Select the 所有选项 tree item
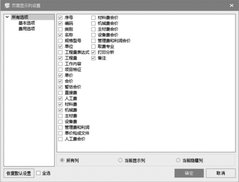This screenshot has width=239, height=182. point(20,17)
